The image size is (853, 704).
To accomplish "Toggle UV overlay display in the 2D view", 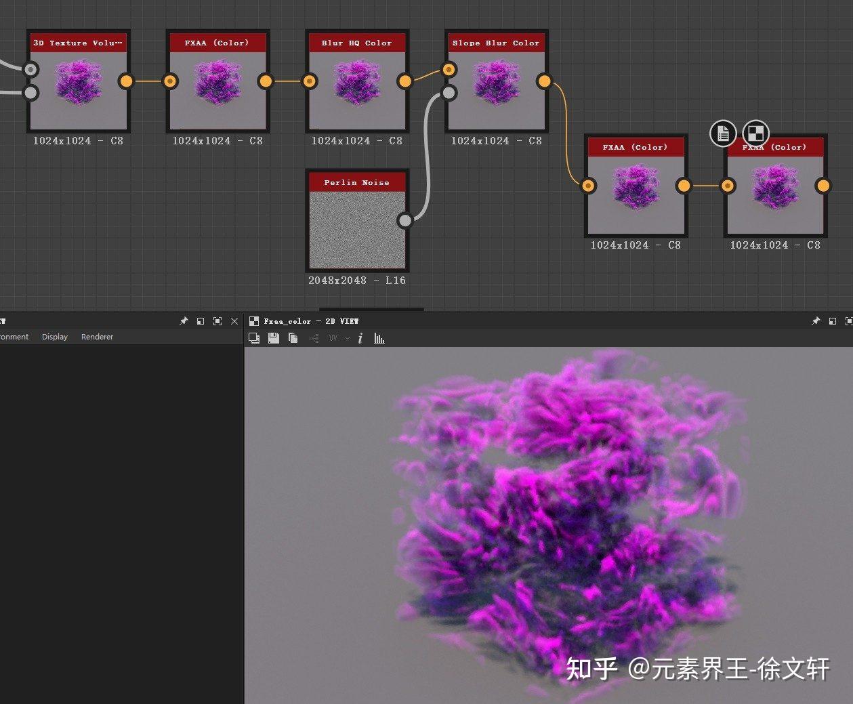I will pyautogui.click(x=331, y=338).
